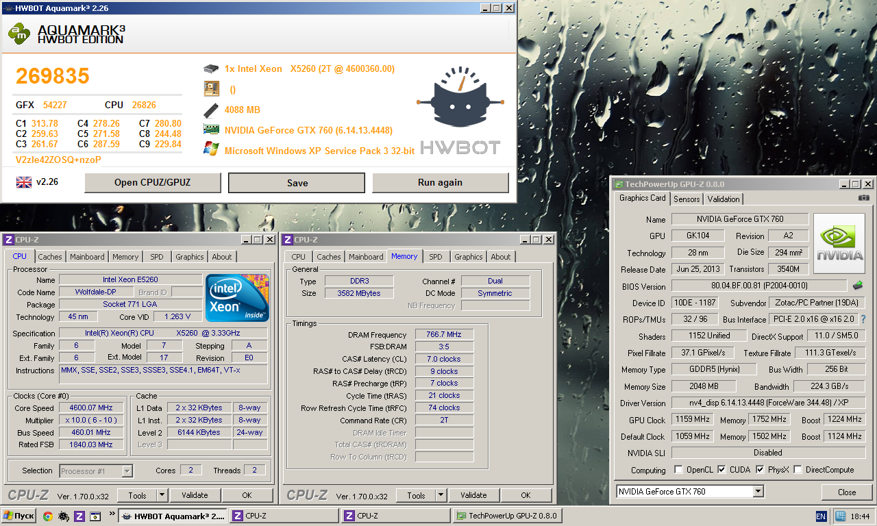Open Caches tab in Processor CPU-Z window
Screen dimensions: 877x526
[50, 257]
